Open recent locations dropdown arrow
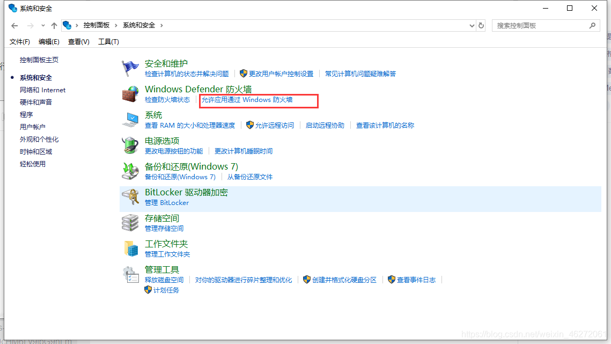This screenshot has width=611, height=344. click(x=43, y=26)
